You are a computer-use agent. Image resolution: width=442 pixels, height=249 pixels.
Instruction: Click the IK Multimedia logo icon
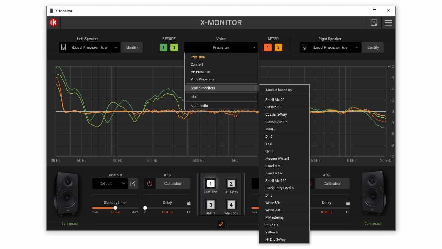[53, 23]
